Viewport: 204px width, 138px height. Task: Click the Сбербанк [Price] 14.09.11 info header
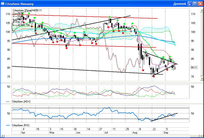[27, 10]
